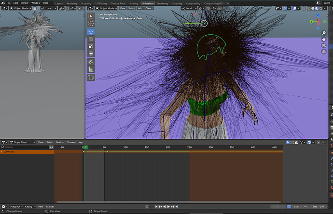Open Dope Sheet filters dropdown
The image size is (333, 214).
(x=303, y=142)
